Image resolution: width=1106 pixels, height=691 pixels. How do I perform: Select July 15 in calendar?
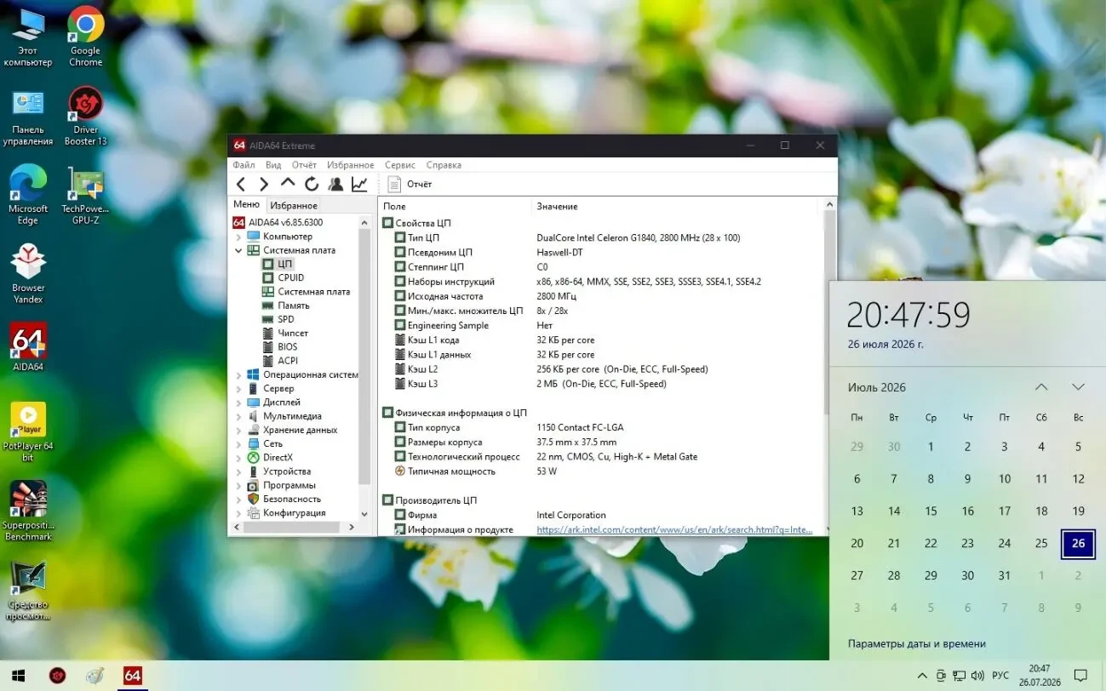pyautogui.click(x=931, y=511)
